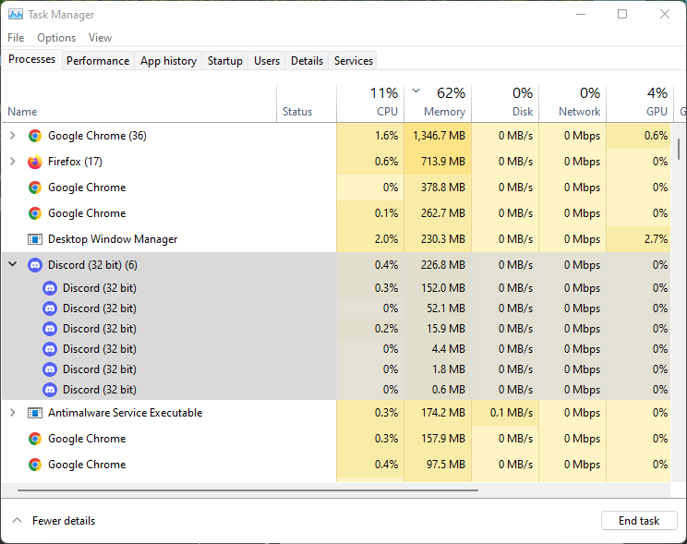
Task: Open the Options menu
Action: (x=56, y=38)
